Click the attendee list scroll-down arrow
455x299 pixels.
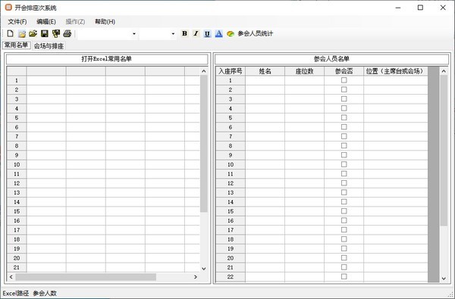point(444,279)
